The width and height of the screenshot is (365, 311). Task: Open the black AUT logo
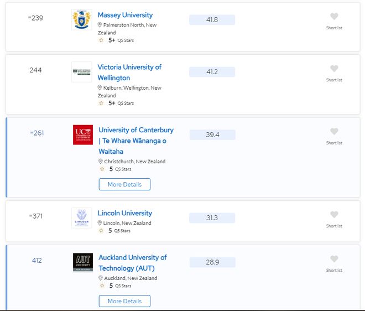pyautogui.click(x=83, y=262)
